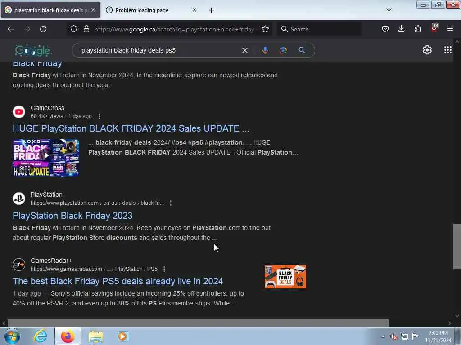Click the forward navigation arrow
The image size is (461, 345).
27,29
